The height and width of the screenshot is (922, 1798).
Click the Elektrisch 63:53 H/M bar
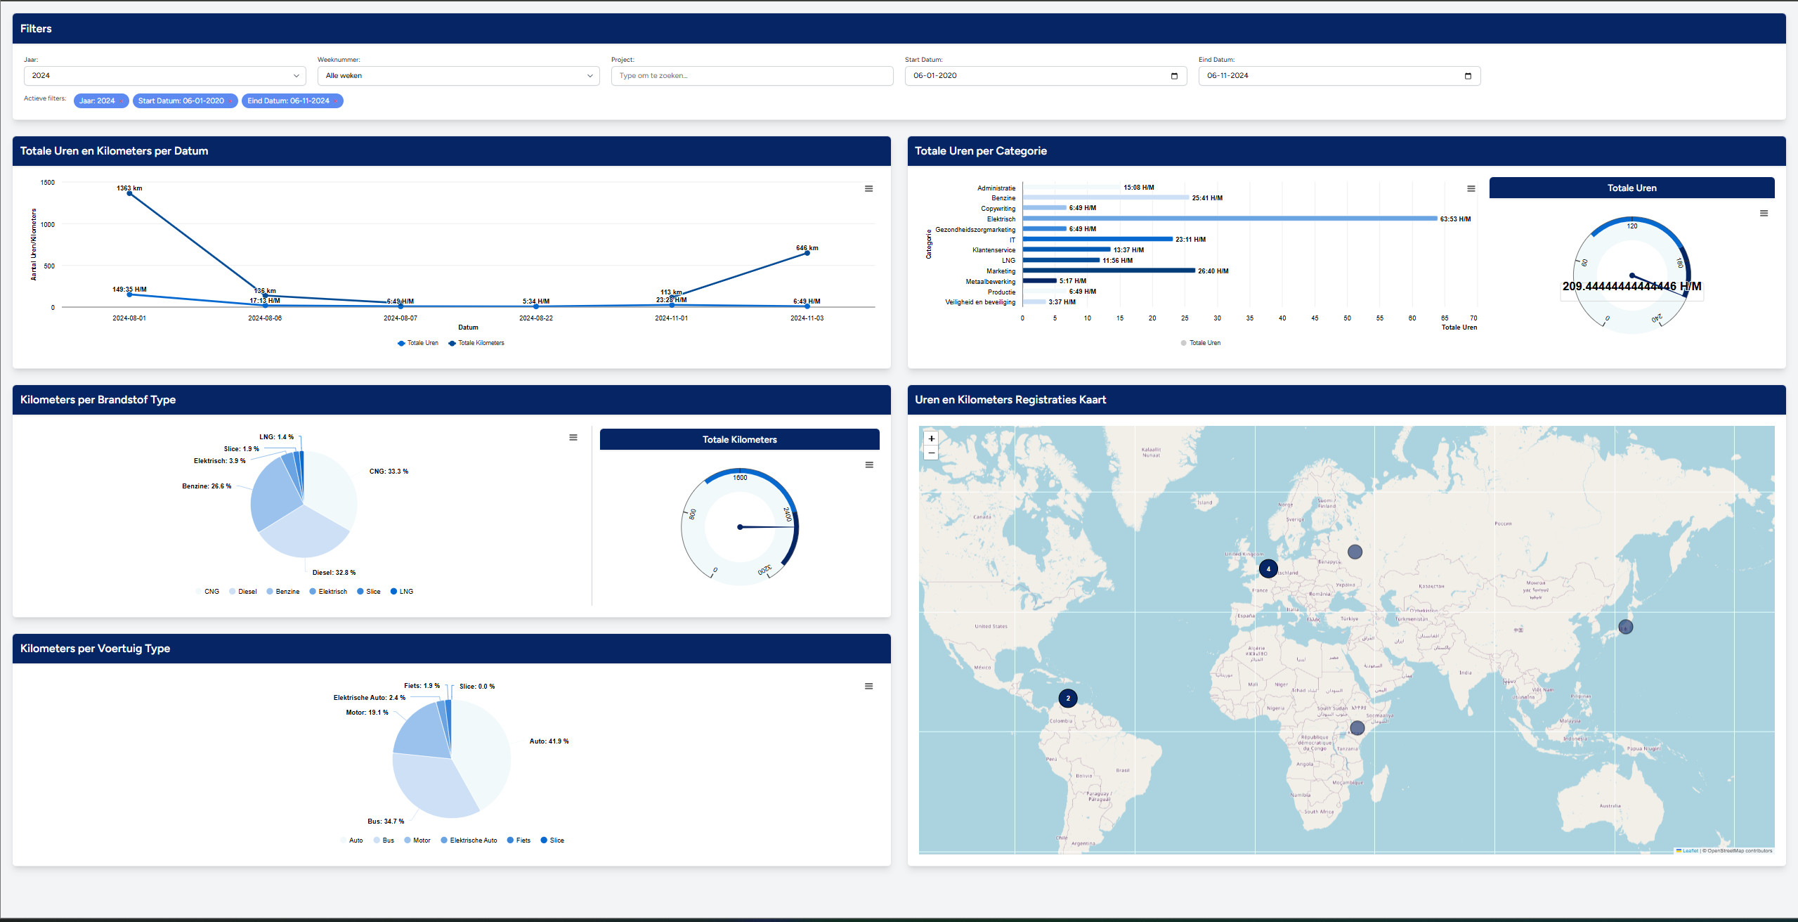pyautogui.click(x=1230, y=219)
